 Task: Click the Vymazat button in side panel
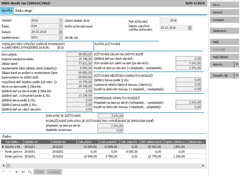pyautogui.click(x=224, y=20)
